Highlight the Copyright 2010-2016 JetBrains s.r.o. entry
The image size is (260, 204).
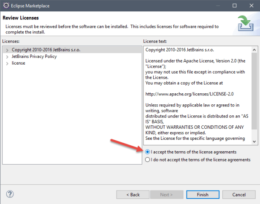click(46, 50)
